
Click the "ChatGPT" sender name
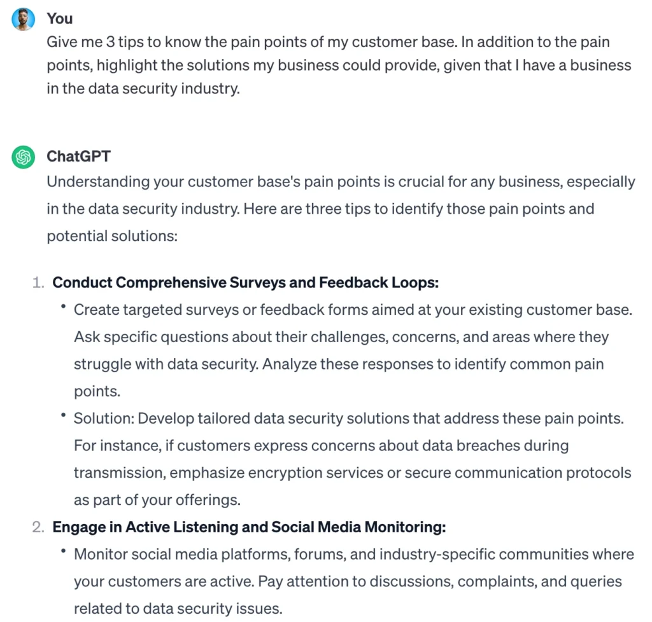point(78,156)
